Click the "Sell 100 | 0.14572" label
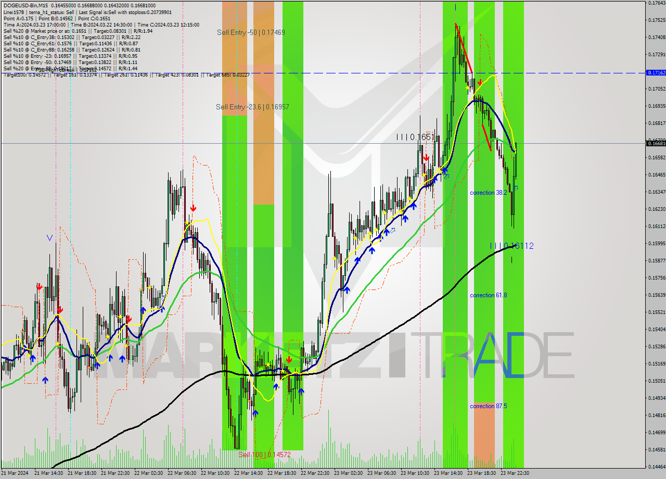This screenshot has height=479, width=666. click(264, 455)
